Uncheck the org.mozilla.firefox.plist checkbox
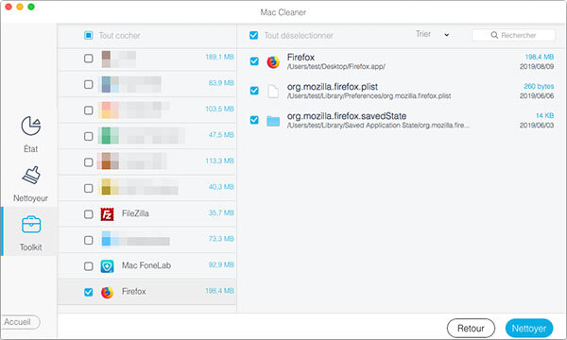Screen dimensions: 567x340 coord(254,91)
